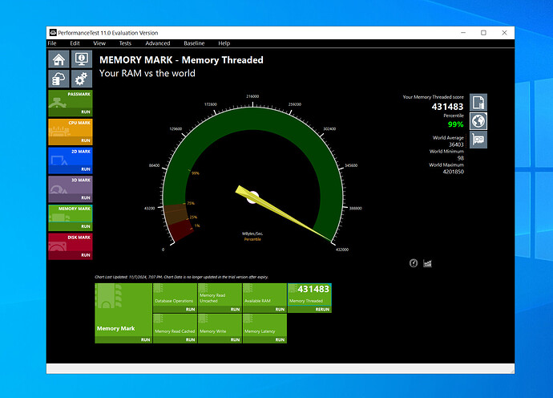Run the Memory Read Cached test
Screen dimensions: 553x398
(x=175, y=328)
